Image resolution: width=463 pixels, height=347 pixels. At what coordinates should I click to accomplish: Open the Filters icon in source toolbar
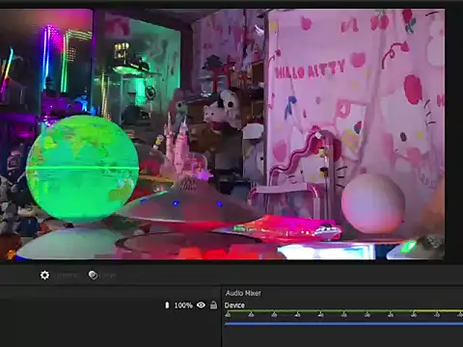93,275
